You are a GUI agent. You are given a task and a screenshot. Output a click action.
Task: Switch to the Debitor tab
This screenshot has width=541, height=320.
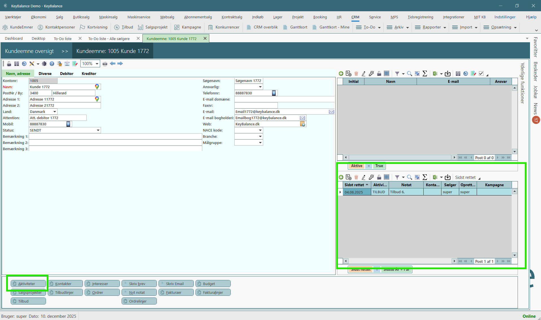(x=67, y=74)
